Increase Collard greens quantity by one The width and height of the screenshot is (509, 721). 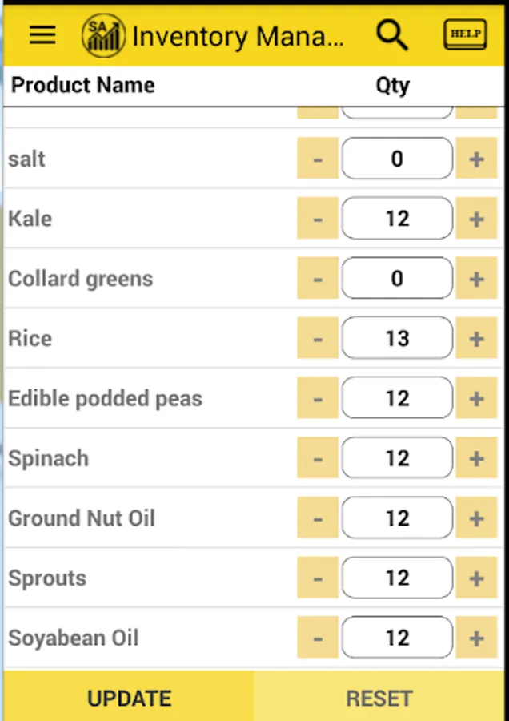[x=476, y=279]
